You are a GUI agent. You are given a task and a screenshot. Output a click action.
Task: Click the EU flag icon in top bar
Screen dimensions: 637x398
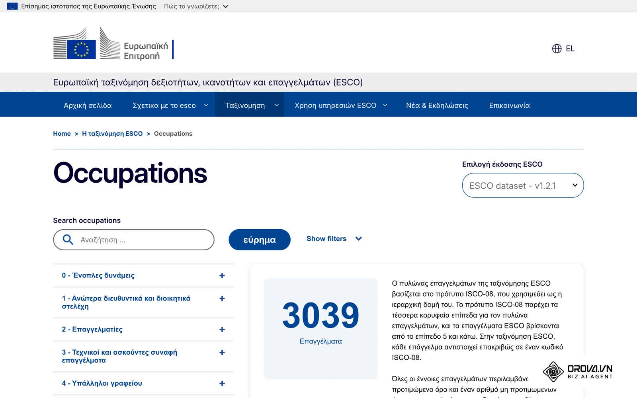(x=12, y=6)
